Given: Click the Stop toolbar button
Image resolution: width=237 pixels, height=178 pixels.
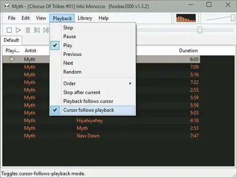Looking at the screenshot, I should [9, 30].
